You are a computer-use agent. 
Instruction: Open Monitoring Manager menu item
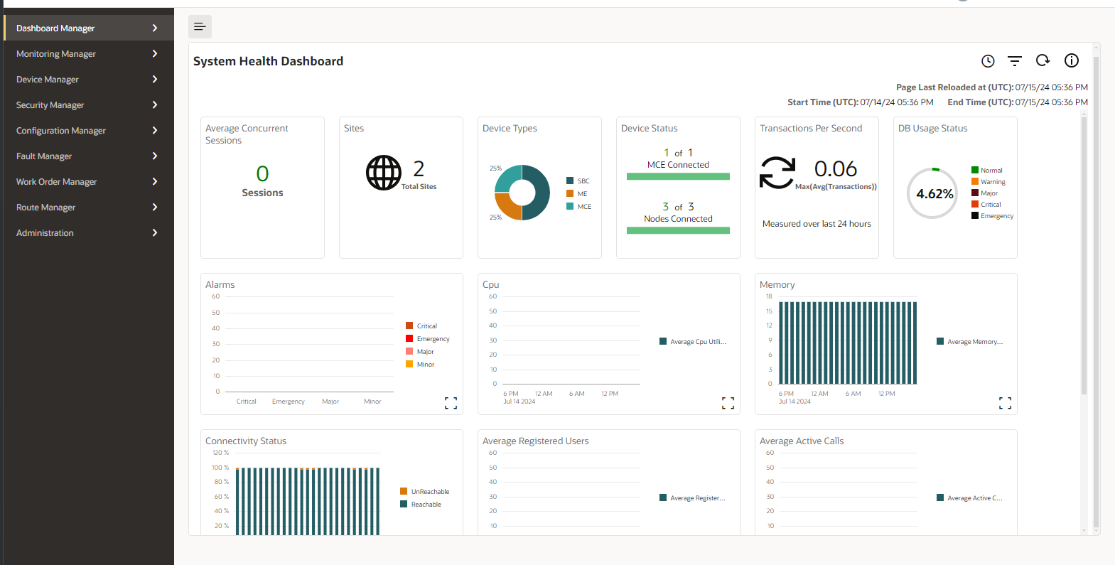coord(89,53)
